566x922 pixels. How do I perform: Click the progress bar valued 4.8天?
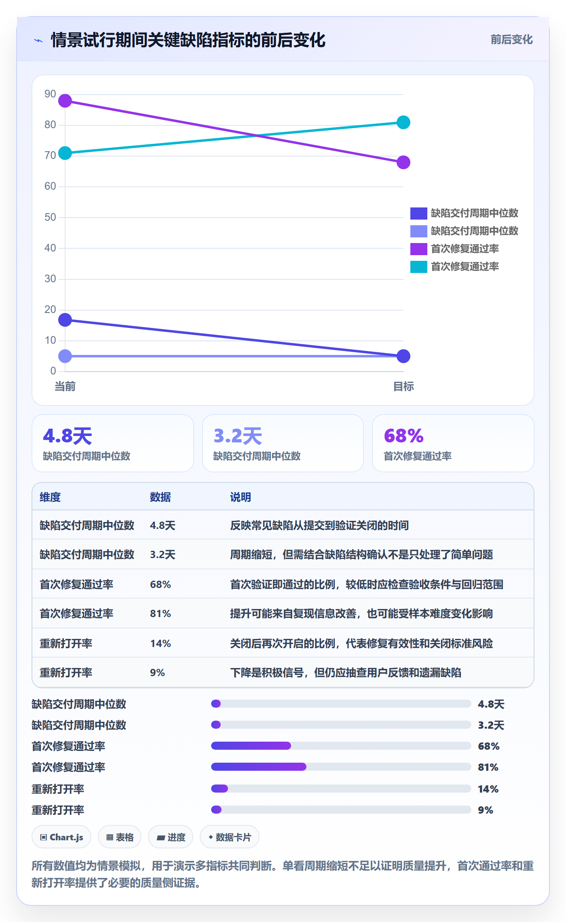pyautogui.click(x=341, y=704)
